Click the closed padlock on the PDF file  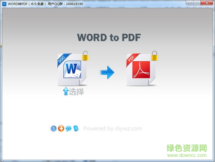click(154, 56)
